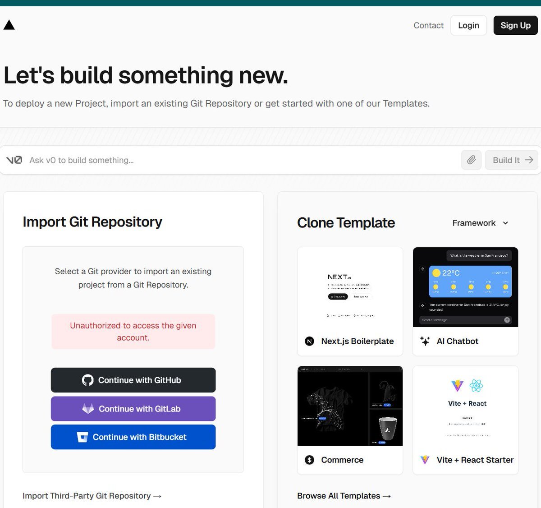Continue with GitLab provider
Image resolution: width=541 pixels, height=508 pixels.
[133, 409]
